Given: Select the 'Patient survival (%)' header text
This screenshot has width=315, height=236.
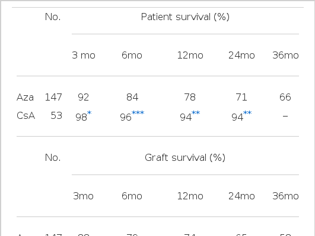Looking at the screenshot, I should point(185,17).
